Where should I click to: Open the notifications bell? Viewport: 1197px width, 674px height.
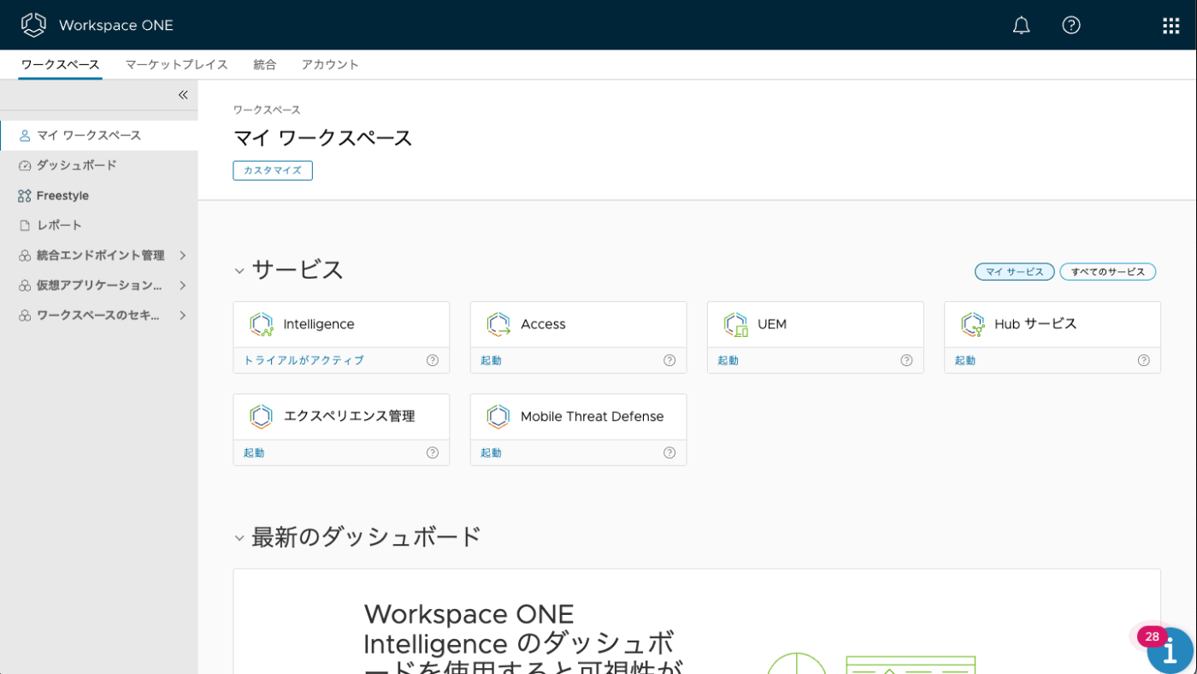coord(1021,25)
